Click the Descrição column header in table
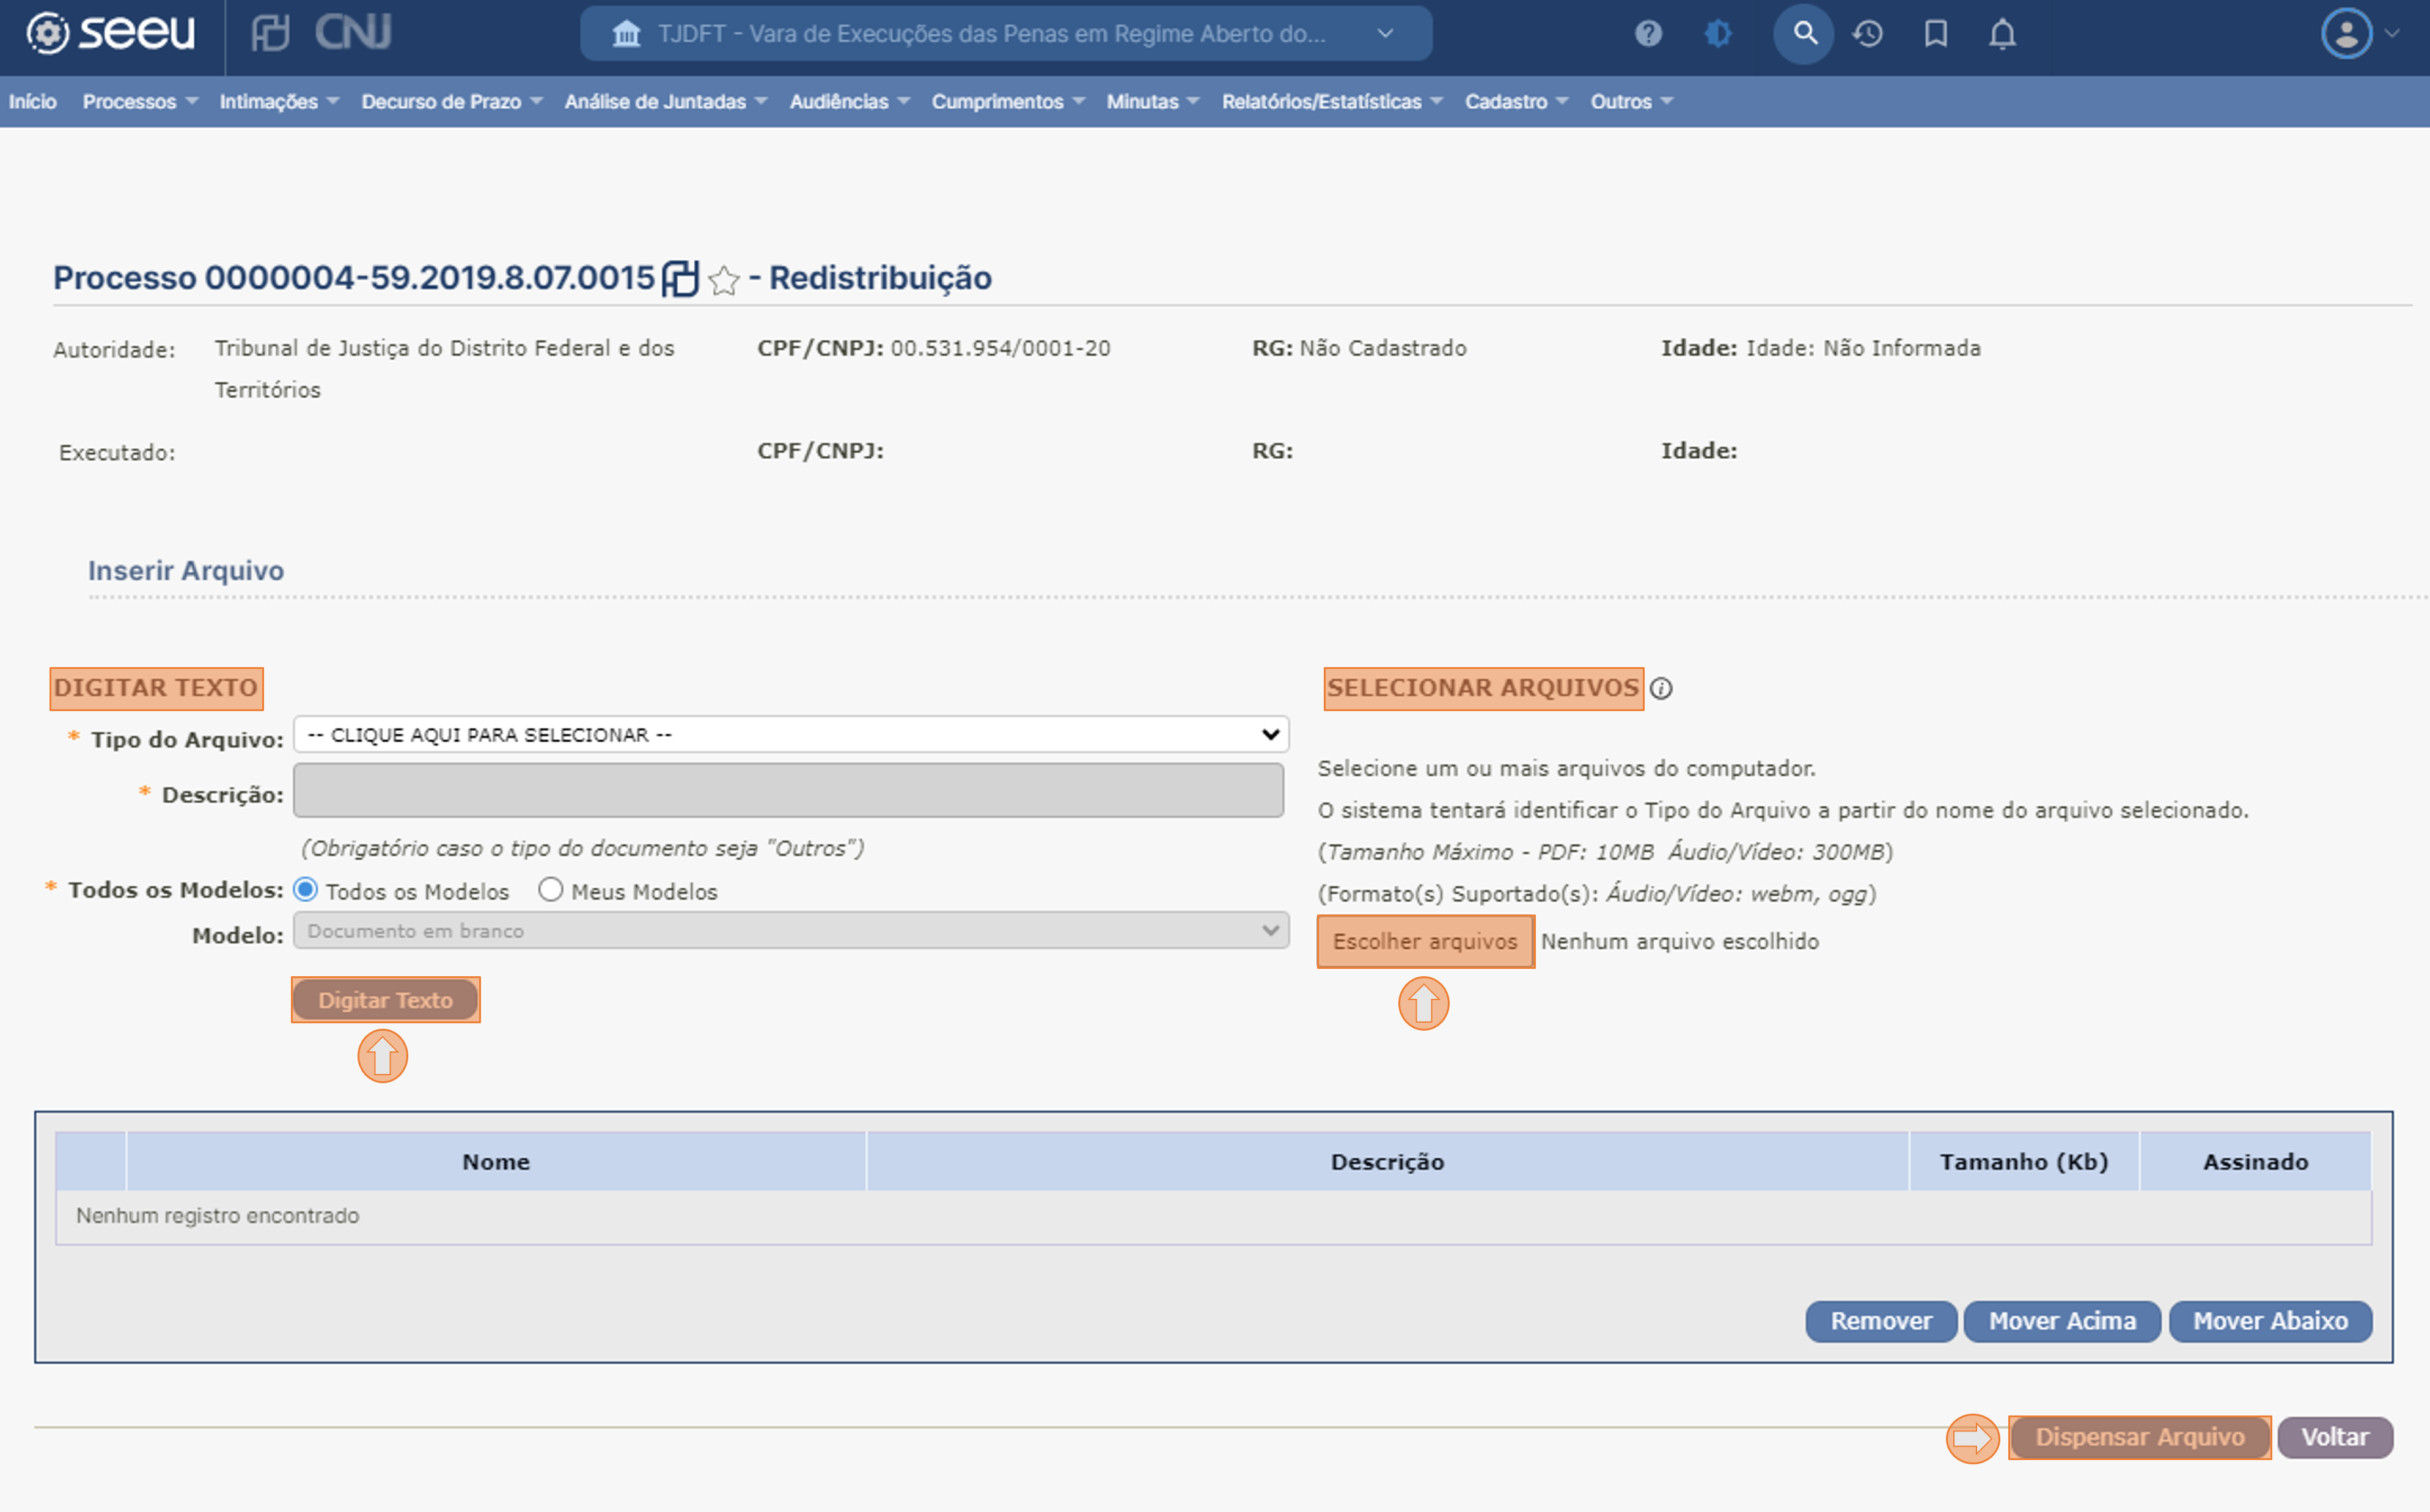 coord(1387,1162)
